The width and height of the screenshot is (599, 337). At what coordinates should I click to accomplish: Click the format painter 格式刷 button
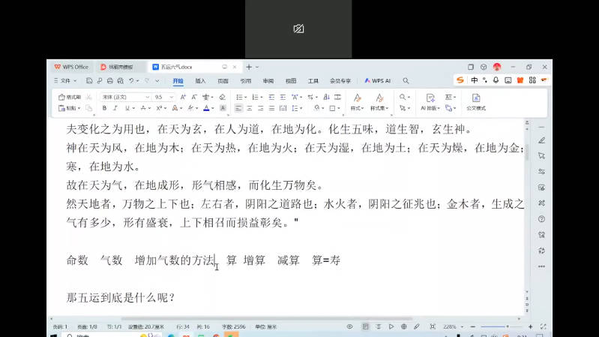pyautogui.click(x=73, y=97)
